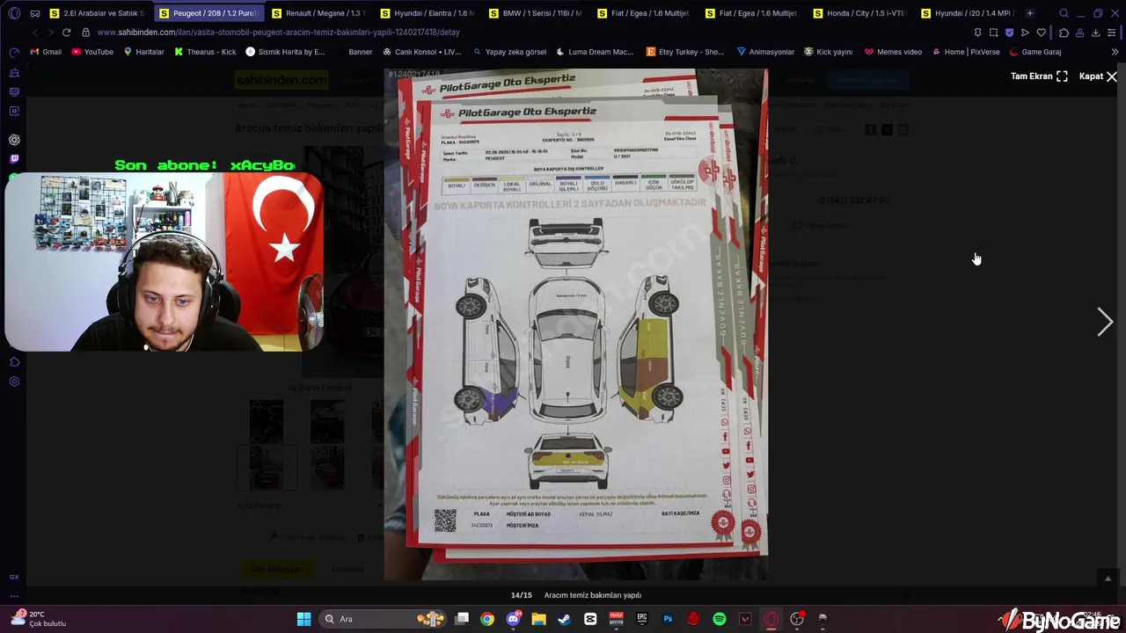Open Steam from the taskbar
Image resolution: width=1126 pixels, height=633 pixels.
[x=564, y=619]
